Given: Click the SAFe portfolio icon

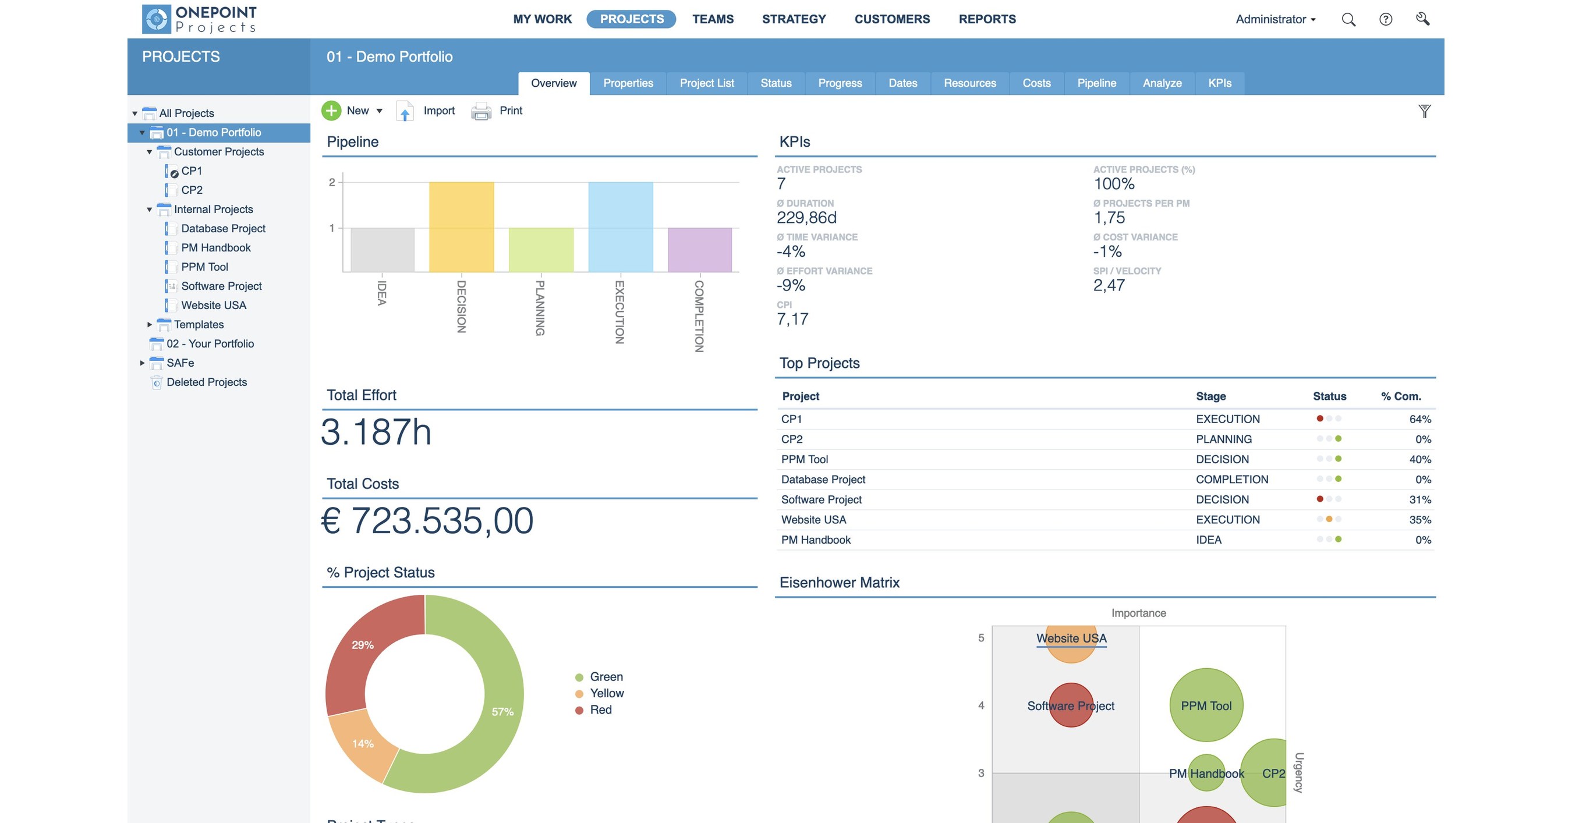Looking at the screenshot, I should pos(156,363).
